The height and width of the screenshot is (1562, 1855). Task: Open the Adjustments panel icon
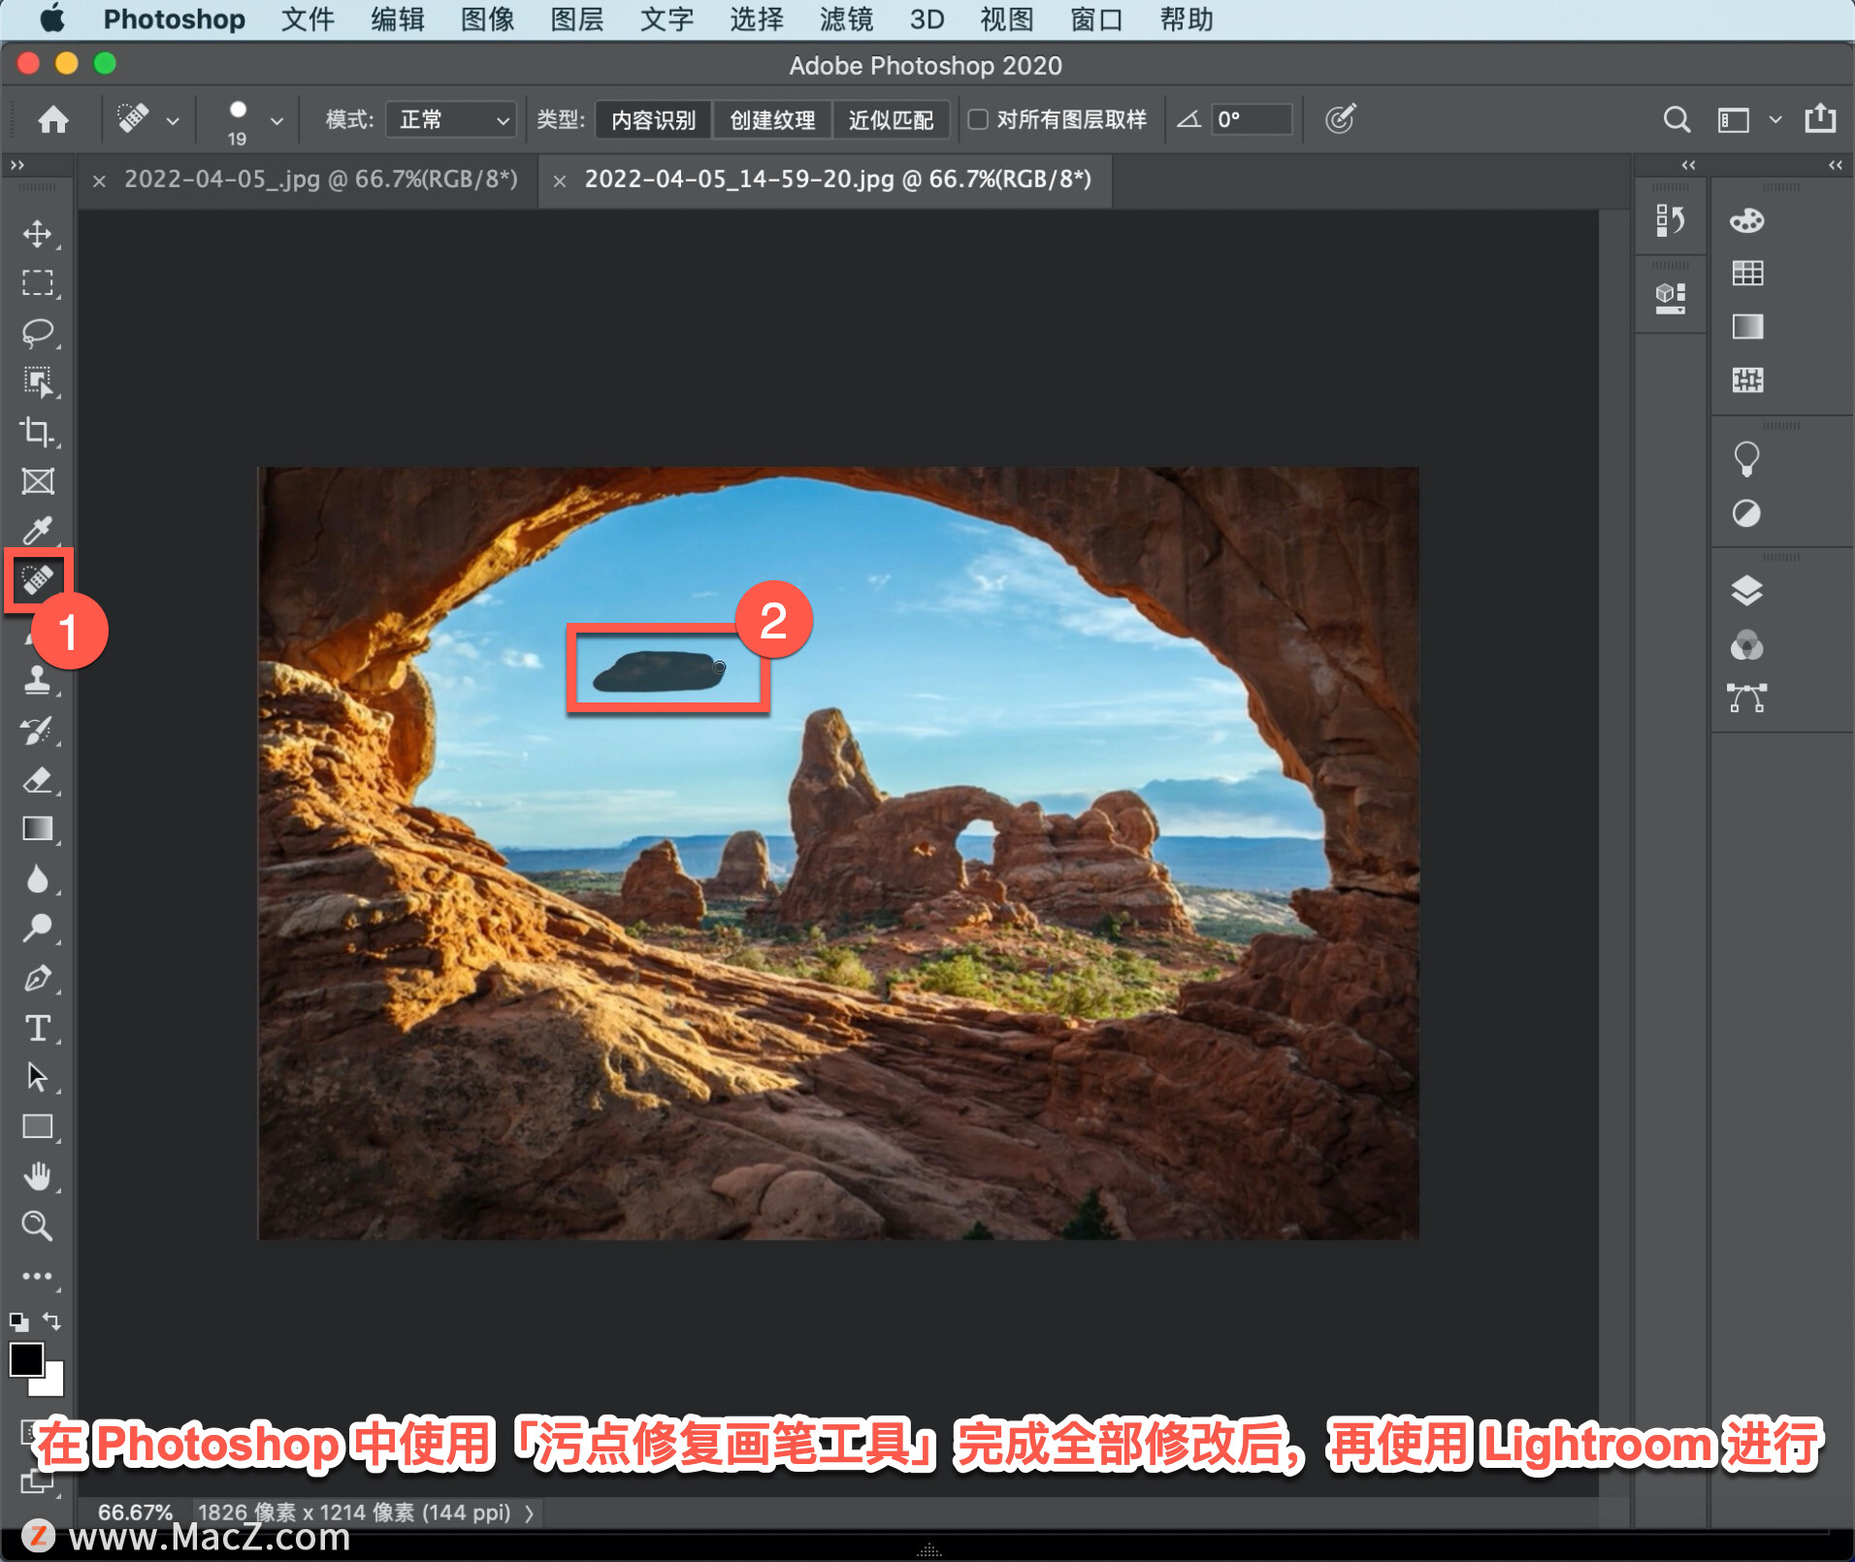pos(1746,513)
